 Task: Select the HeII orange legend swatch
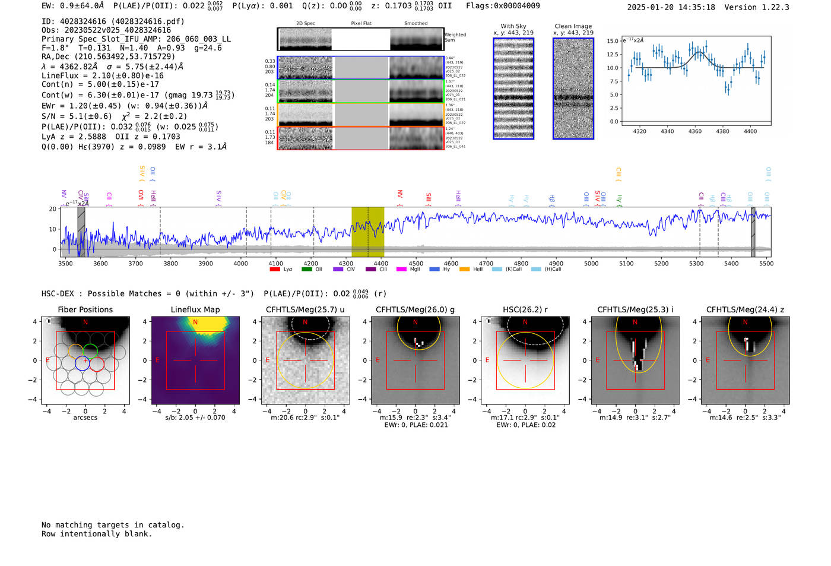pyautogui.click(x=464, y=269)
